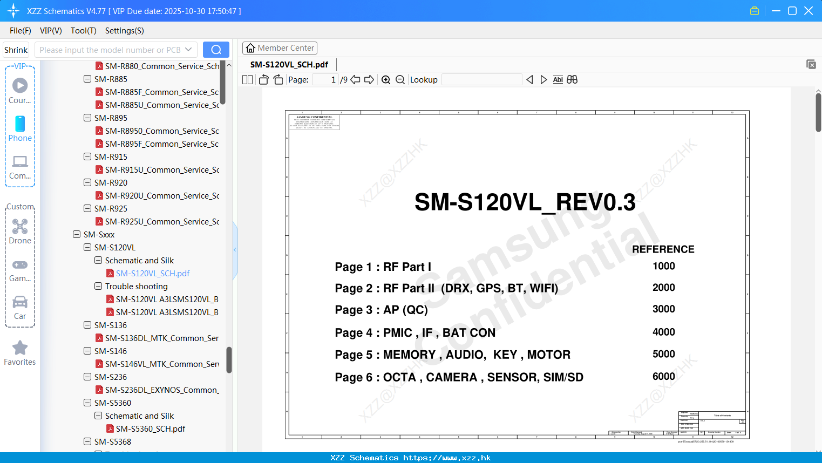Collapse Trouble shooting folder
The height and width of the screenshot is (463, 822).
(x=98, y=286)
